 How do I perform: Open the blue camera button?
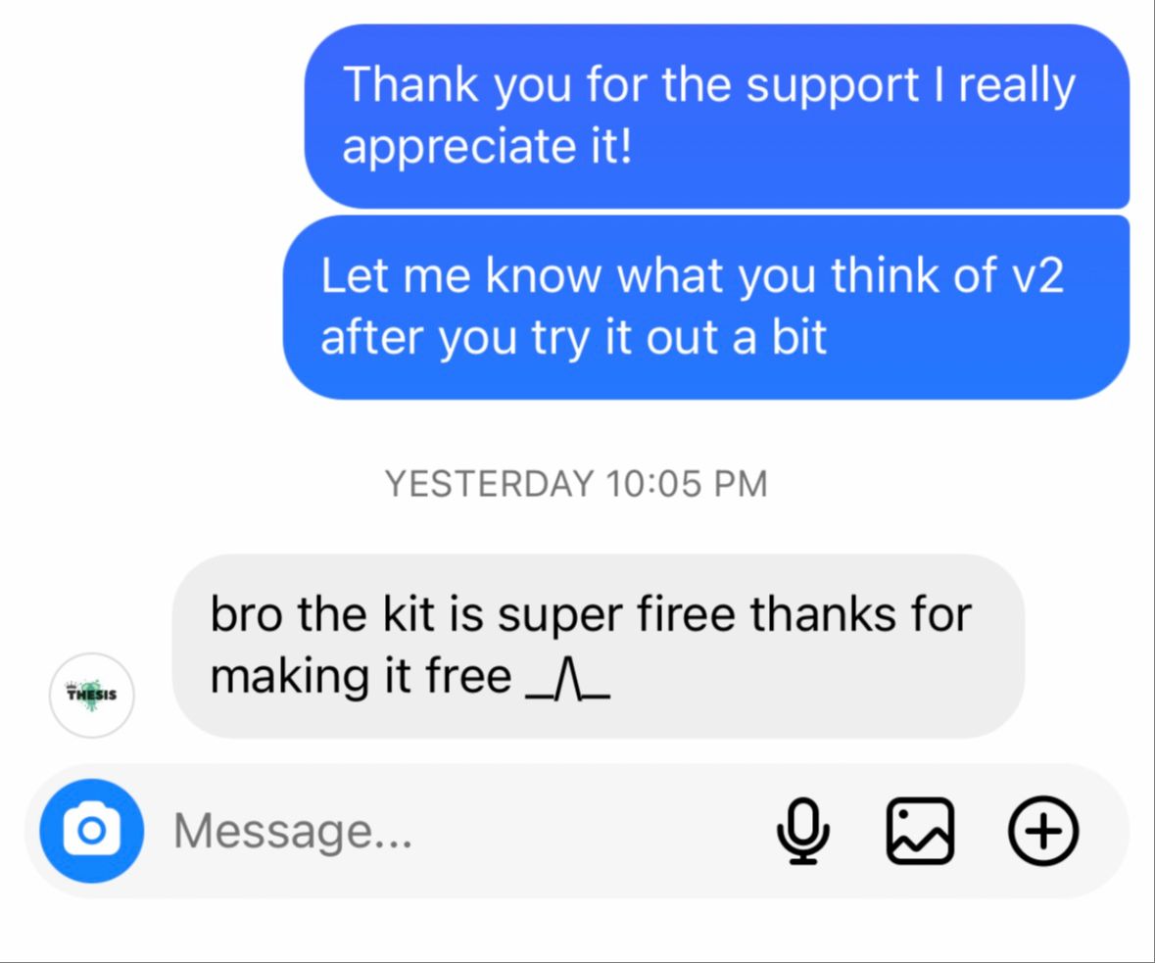point(91,831)
